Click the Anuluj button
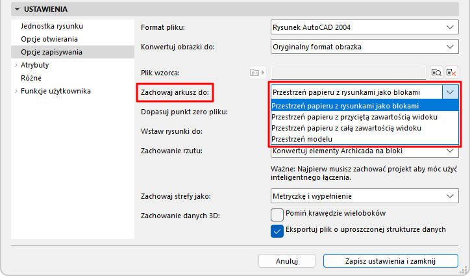 286,261
